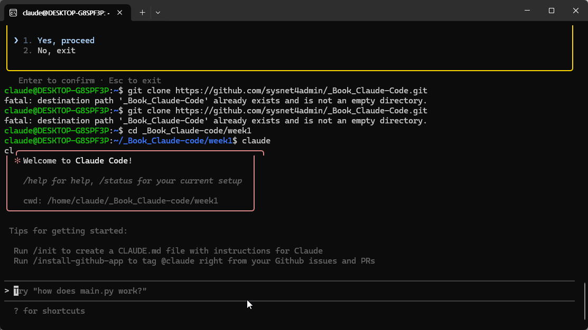The height and width of the screenshot is (330, 588).
Task: Click the '/help for help, /status' hint text
Action: tap(133, 181)
